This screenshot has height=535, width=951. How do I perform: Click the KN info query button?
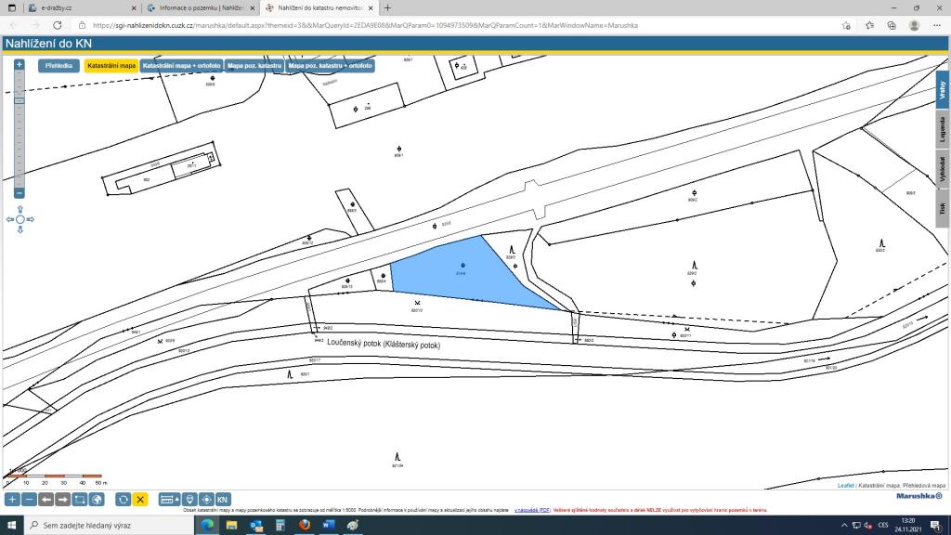(223, 499)
